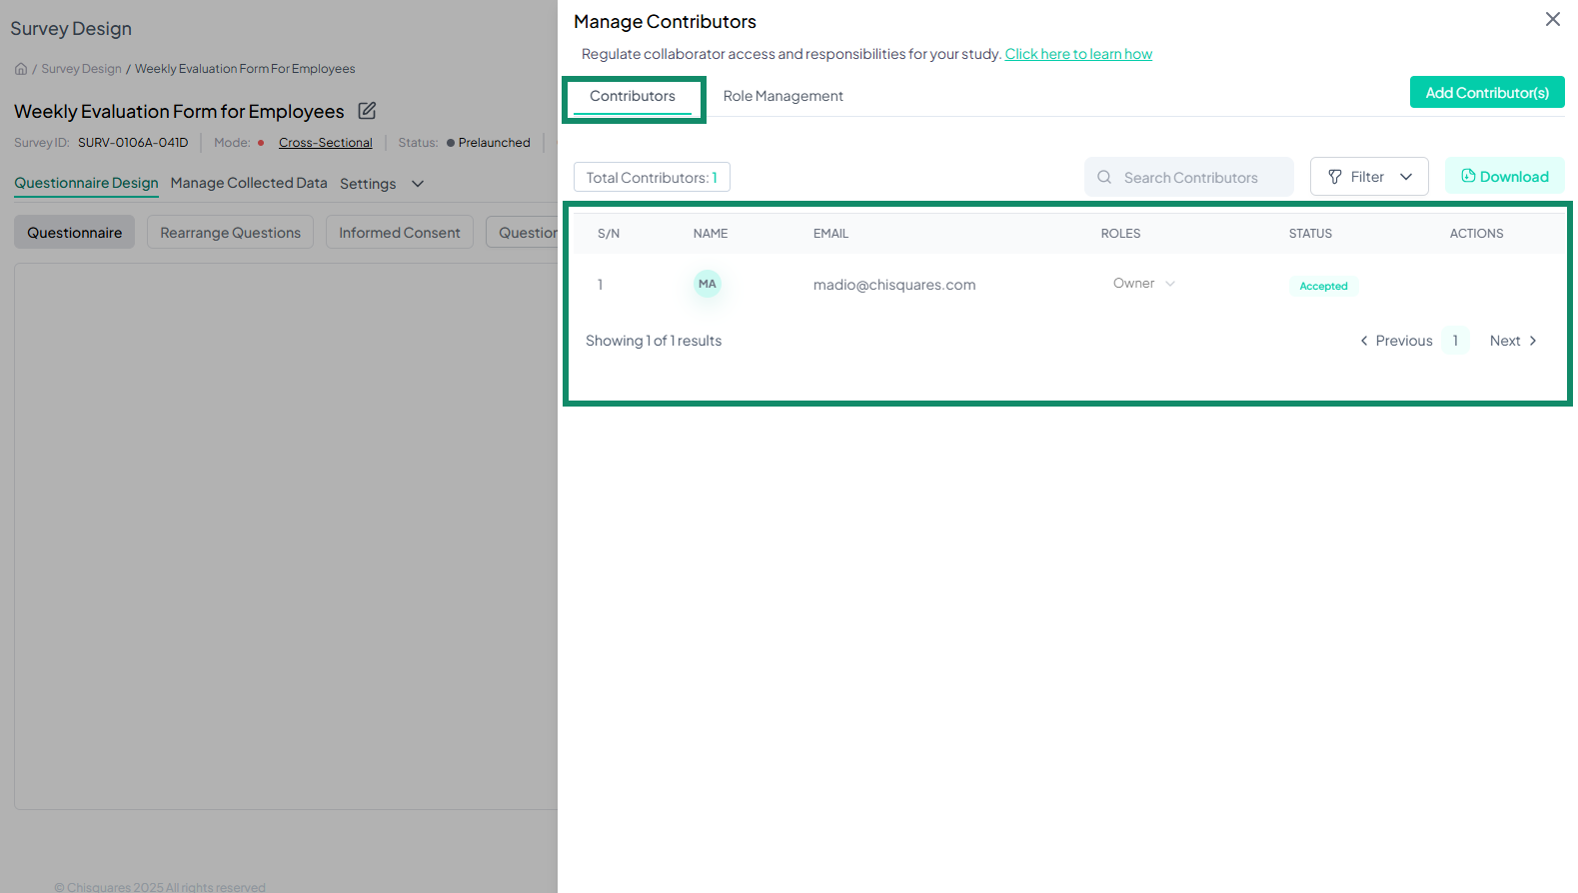Screen dimensions: 1578x893
Task: Download the contributors list
Action: 1504,177
